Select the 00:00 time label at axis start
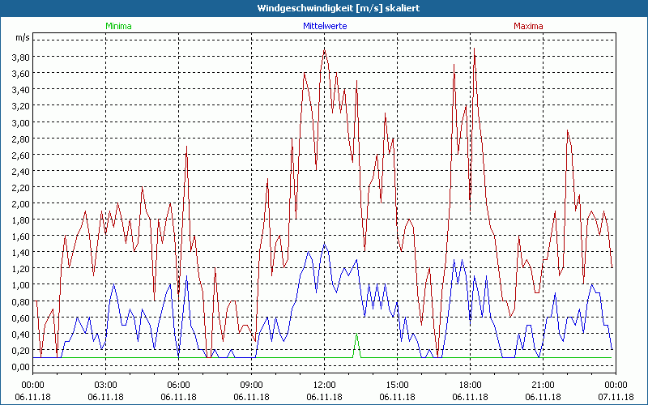The height and width of the screenshot is (405, 648). (32, 385)
